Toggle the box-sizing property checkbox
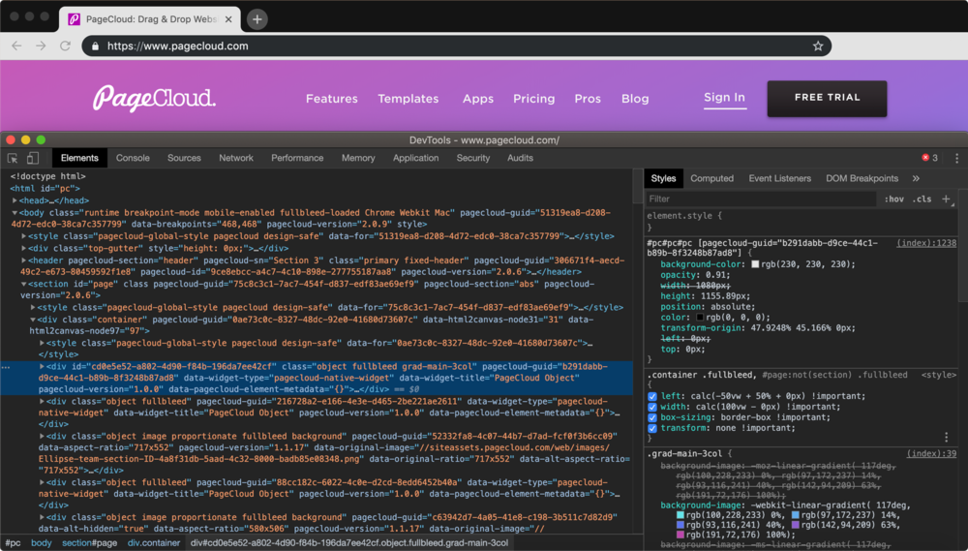Image resolution: width=968 pixels, height=551 pixels. point(651,417)
